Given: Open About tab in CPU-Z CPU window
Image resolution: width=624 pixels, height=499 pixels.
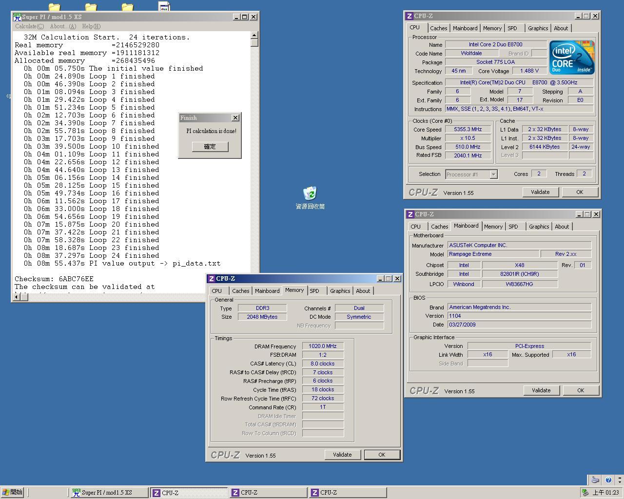Looking at the screenshot, I should [561, 28].
